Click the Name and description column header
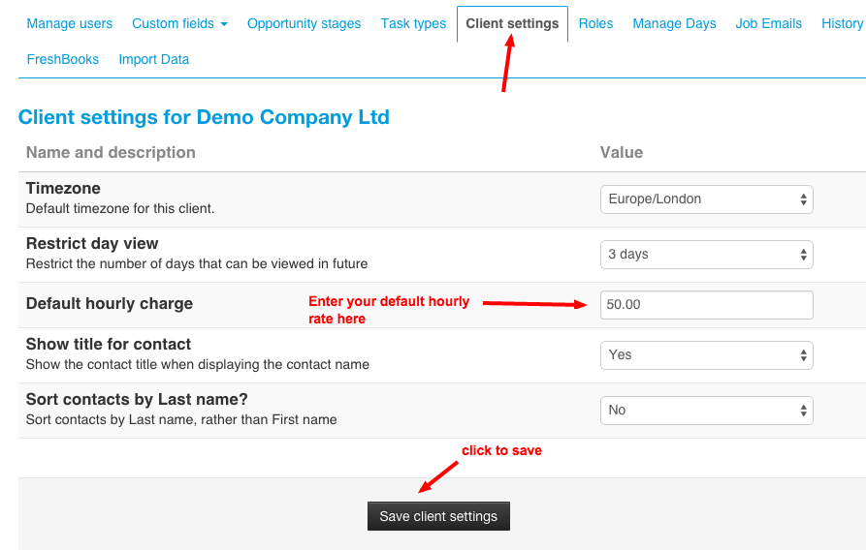 point(111,152)
